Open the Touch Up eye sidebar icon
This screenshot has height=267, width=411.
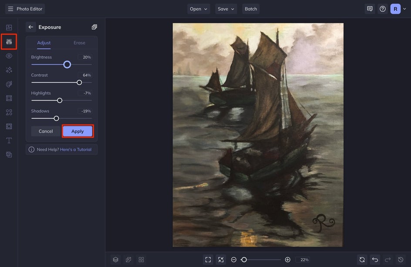[x=9, y=56]
